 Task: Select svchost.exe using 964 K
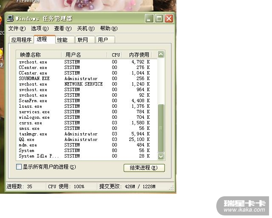(x=87, y=90)
